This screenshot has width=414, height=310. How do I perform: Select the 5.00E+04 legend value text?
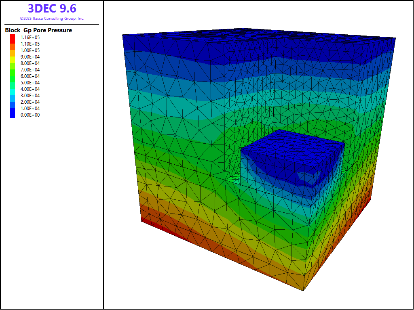30,83
